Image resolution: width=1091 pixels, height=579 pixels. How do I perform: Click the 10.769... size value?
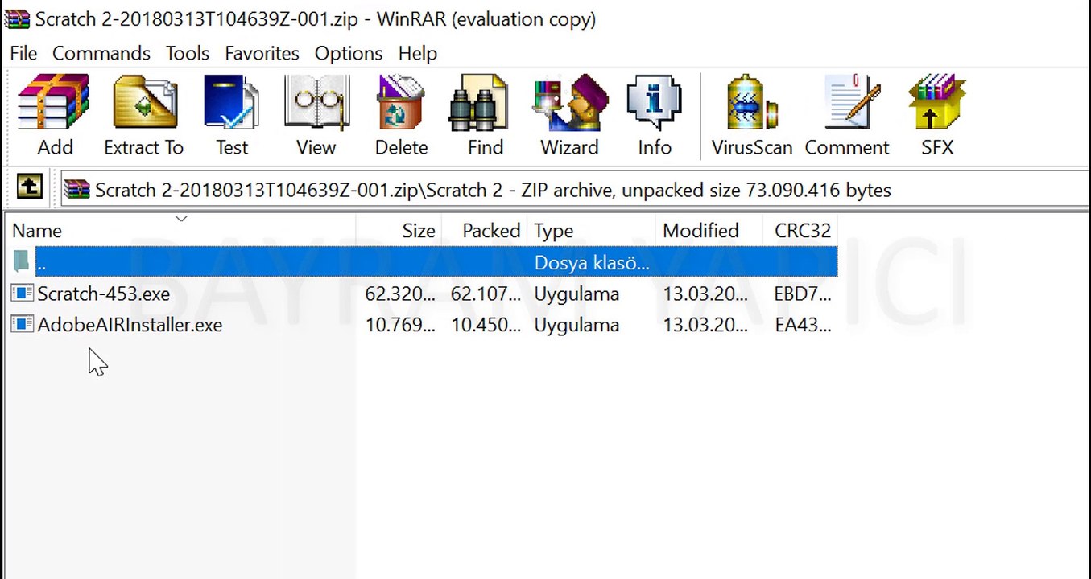point(400,325)
